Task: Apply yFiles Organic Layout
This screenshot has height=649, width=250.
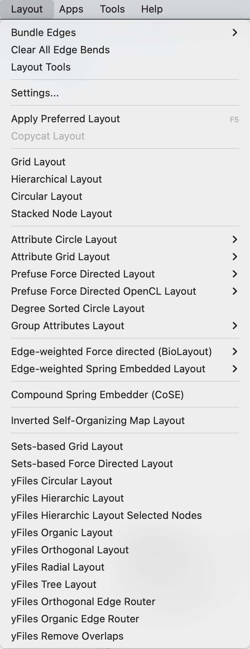Action: (62, 533)
